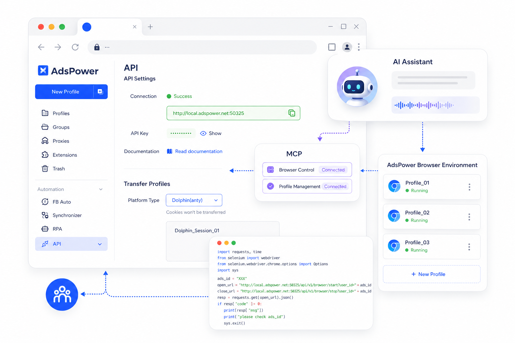Click the Browser Control icon
This screenshot has width=515, height=343.
271,170
